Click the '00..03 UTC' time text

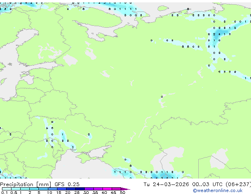[207, 184]
